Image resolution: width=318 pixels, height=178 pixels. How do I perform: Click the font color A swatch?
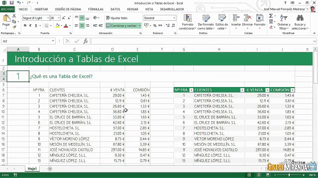pyautogui.click(x=66, y=25)
